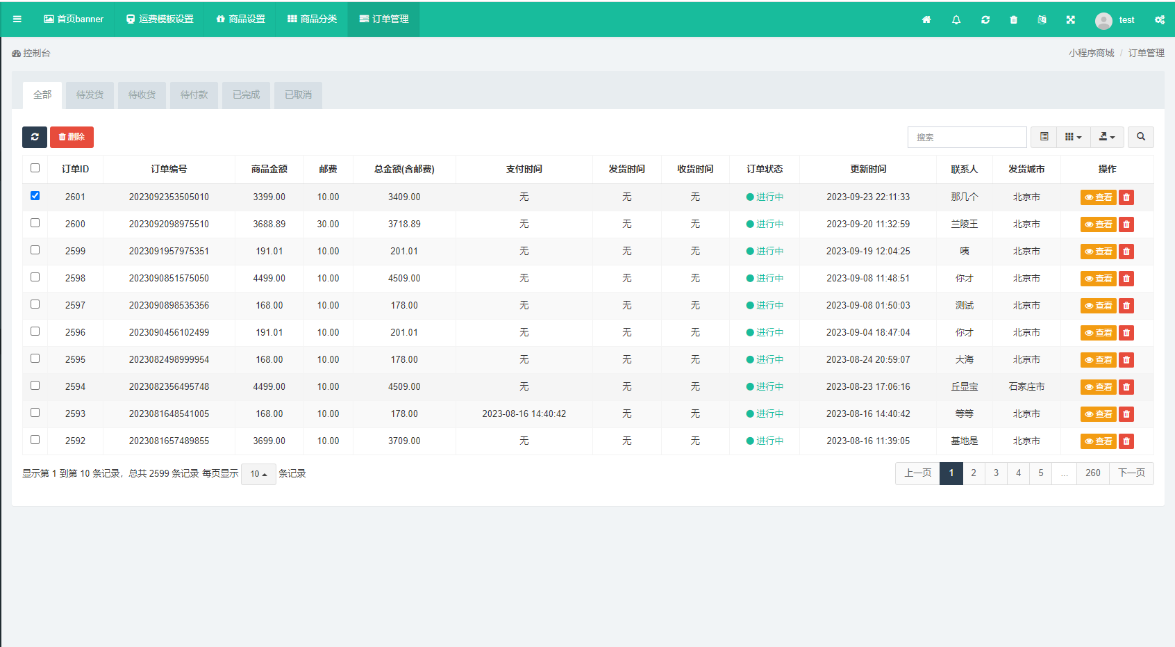Expand the records-per-page dropdown
This screenshot has width=1175, height=647.
(258, 474)
